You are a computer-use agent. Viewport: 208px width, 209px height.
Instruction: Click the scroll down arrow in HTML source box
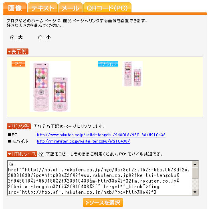(195, 192)
